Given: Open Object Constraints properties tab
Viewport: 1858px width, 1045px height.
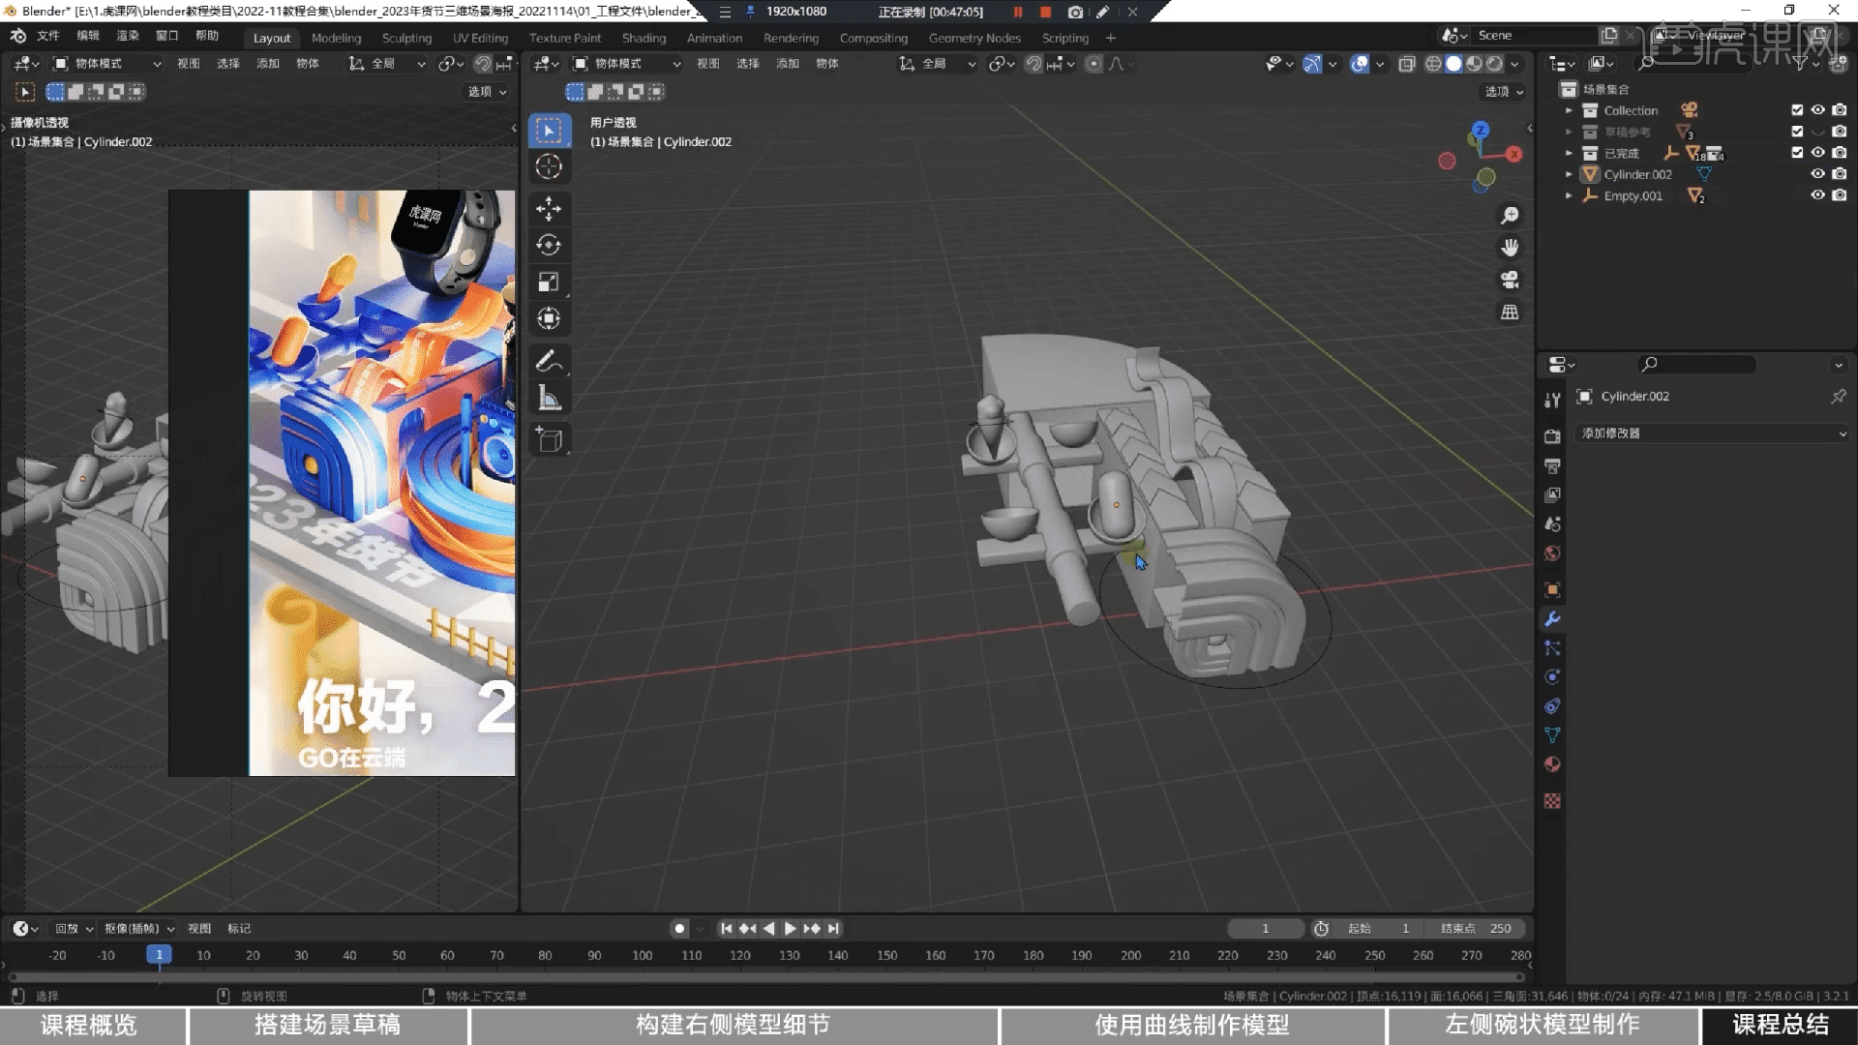Looking at the screenshot, I should click(x=1552, y=705).
